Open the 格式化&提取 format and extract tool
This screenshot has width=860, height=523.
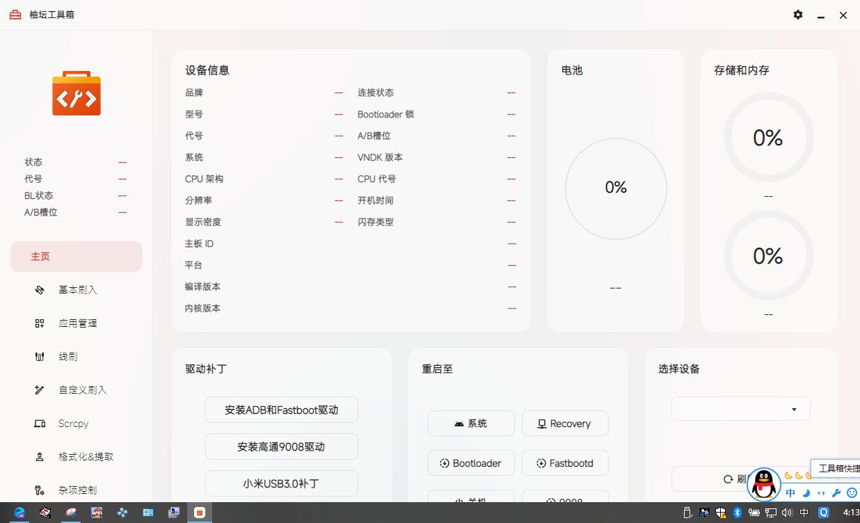(x=77, y=456)
